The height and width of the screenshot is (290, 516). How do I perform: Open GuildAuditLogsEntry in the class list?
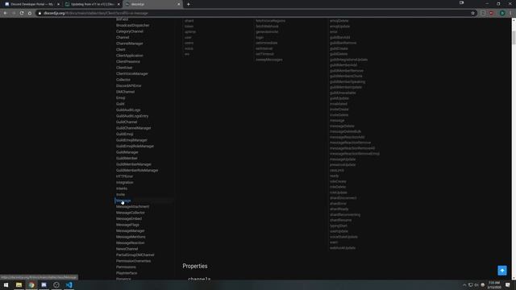[132, 116]
